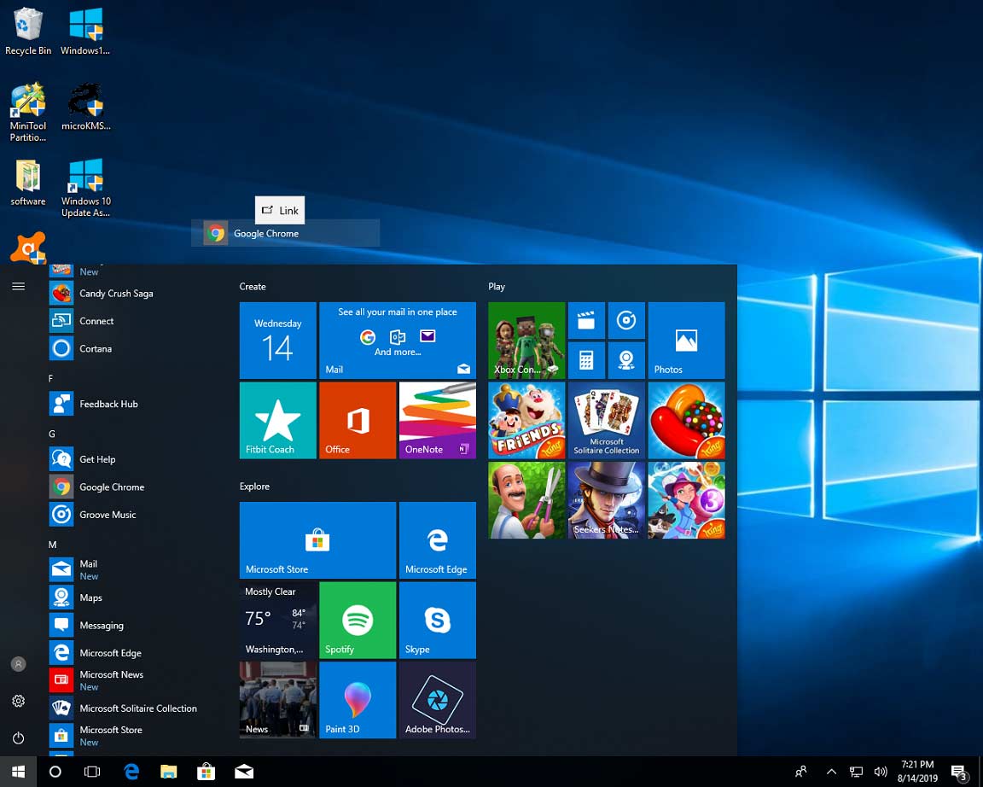
Task: Open Task View on the taskbar
Action: coord(92,772)
